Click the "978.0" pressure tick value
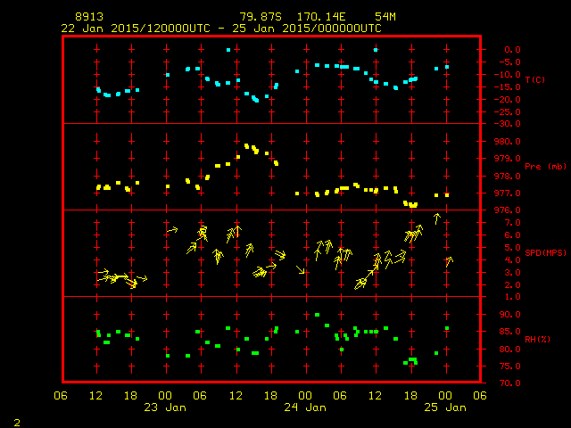The image size is (571, 428). (x=508, y=176)
